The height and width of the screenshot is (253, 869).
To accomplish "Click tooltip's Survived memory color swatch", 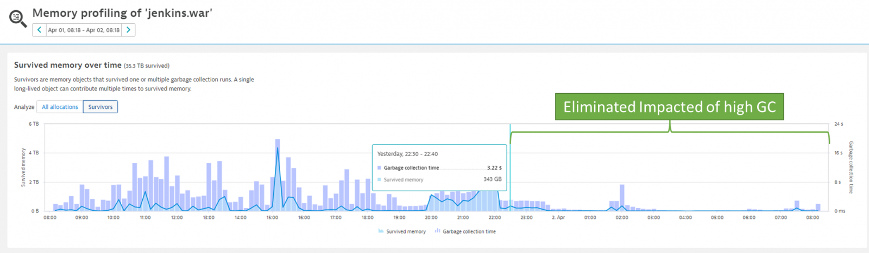I will [x=379, y=179].
